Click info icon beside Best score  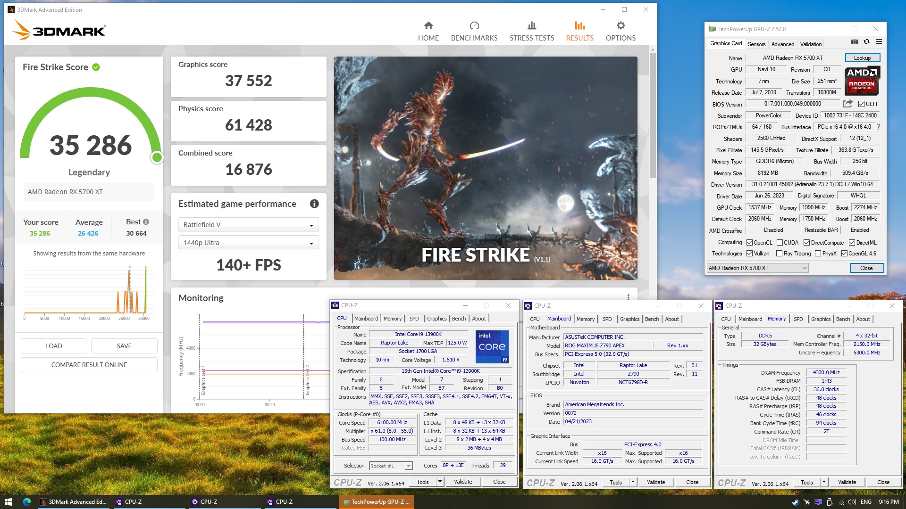pyautogui.click(x=146, y=222)
